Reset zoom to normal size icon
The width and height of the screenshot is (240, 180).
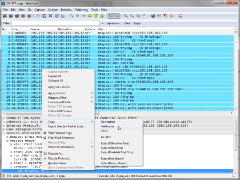point(138,16)
